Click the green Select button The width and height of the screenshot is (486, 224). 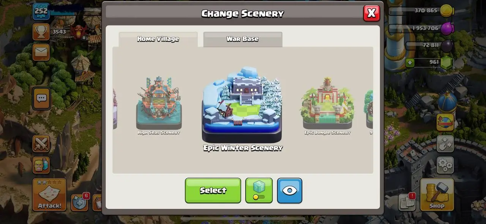click(213, 191)
